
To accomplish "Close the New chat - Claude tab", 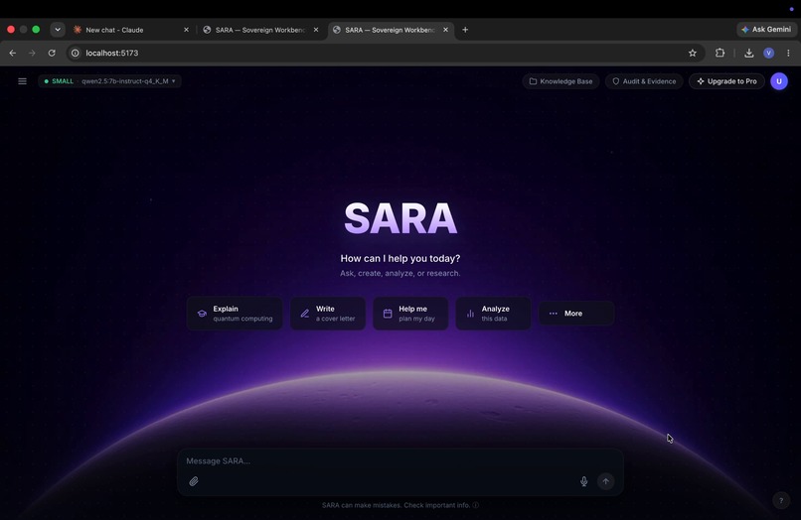I will coord(187,30).
